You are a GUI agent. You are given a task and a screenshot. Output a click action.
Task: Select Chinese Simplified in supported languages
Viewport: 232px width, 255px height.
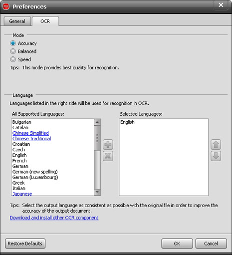(30, 133)
